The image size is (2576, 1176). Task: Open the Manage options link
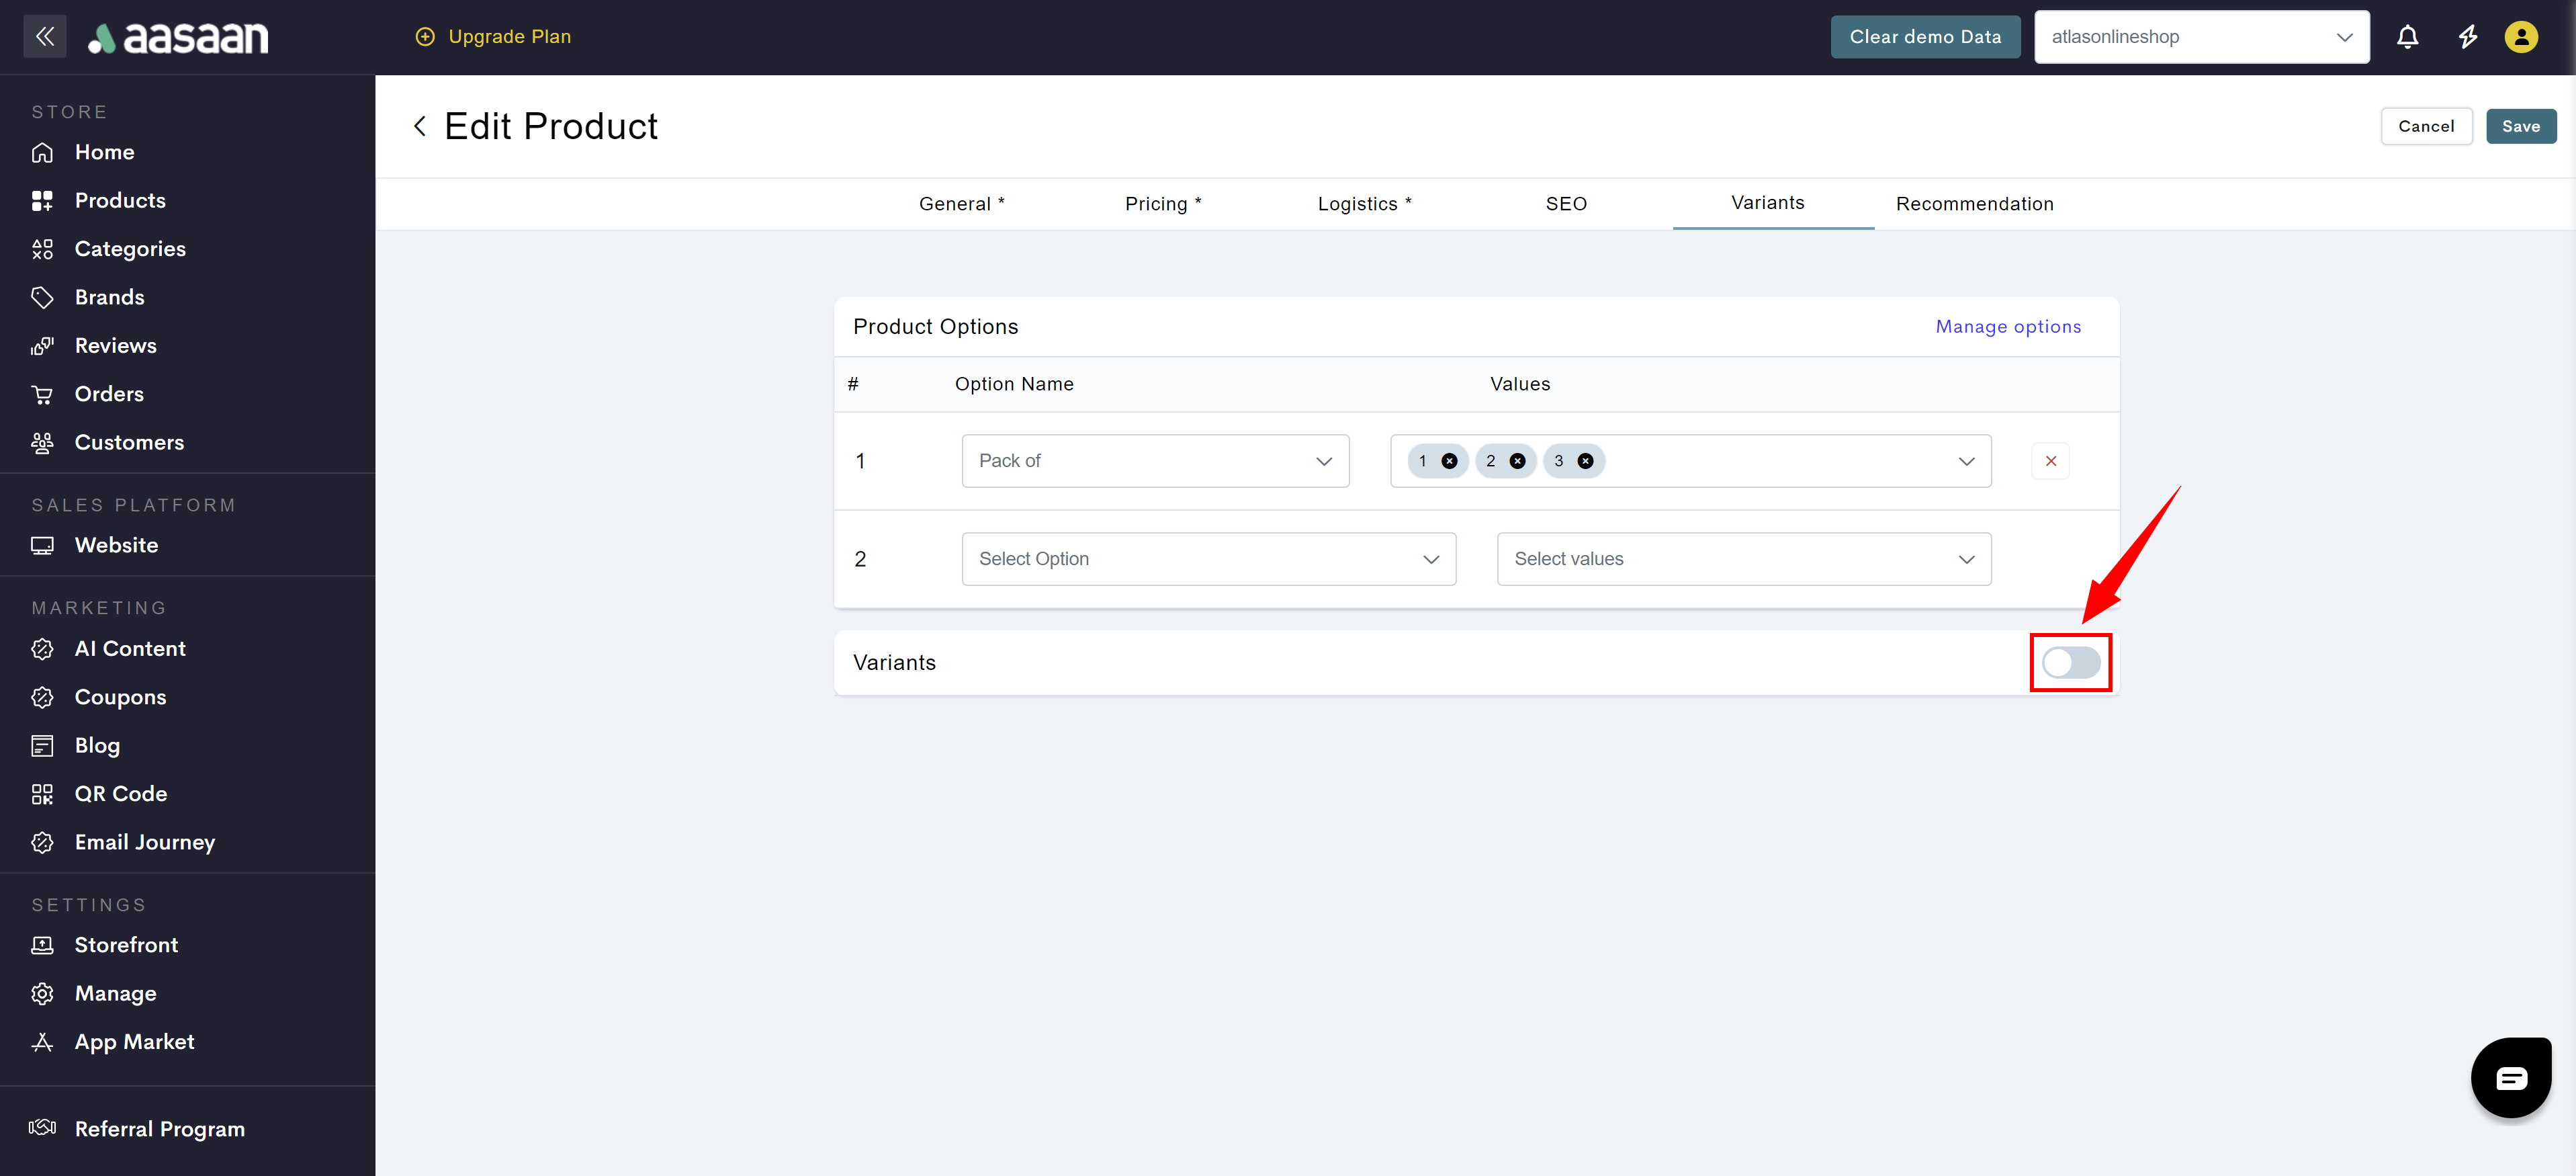[x=2008, y=327]
